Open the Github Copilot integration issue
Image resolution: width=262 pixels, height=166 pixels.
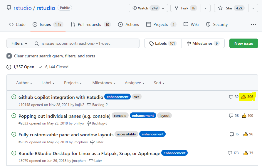[61, 97]
